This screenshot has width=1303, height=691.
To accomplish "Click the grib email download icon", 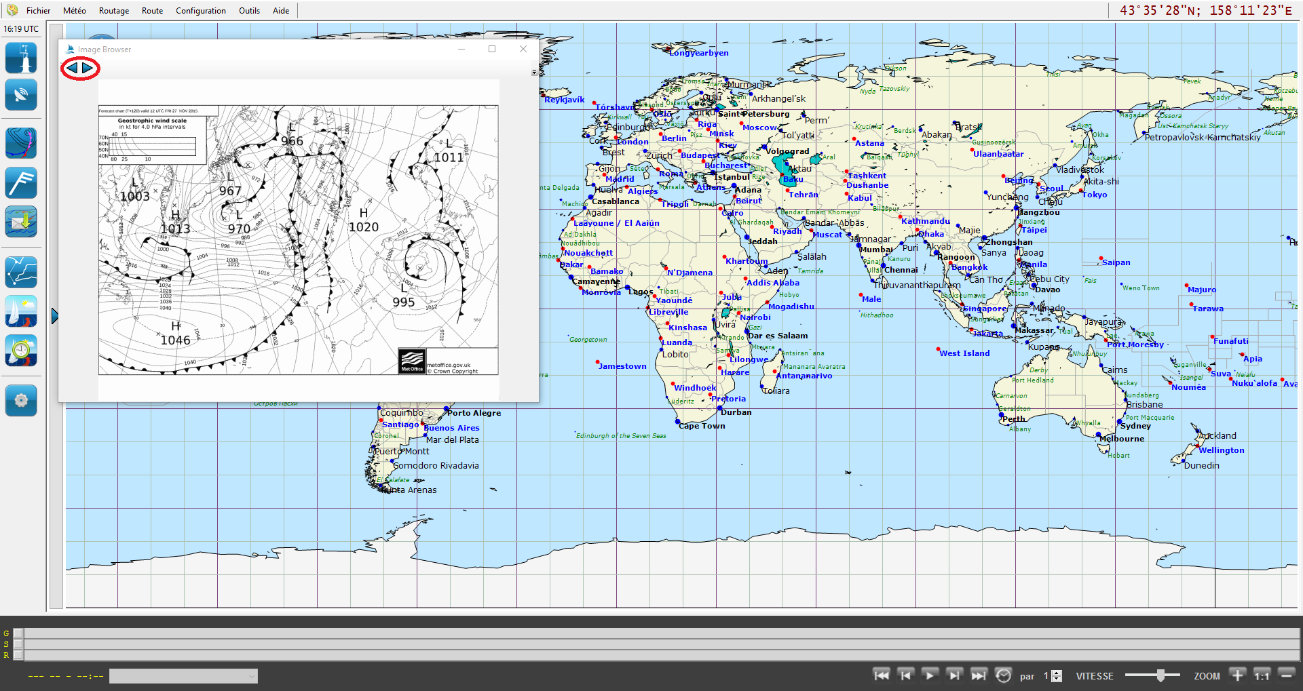I will (21, 222).
